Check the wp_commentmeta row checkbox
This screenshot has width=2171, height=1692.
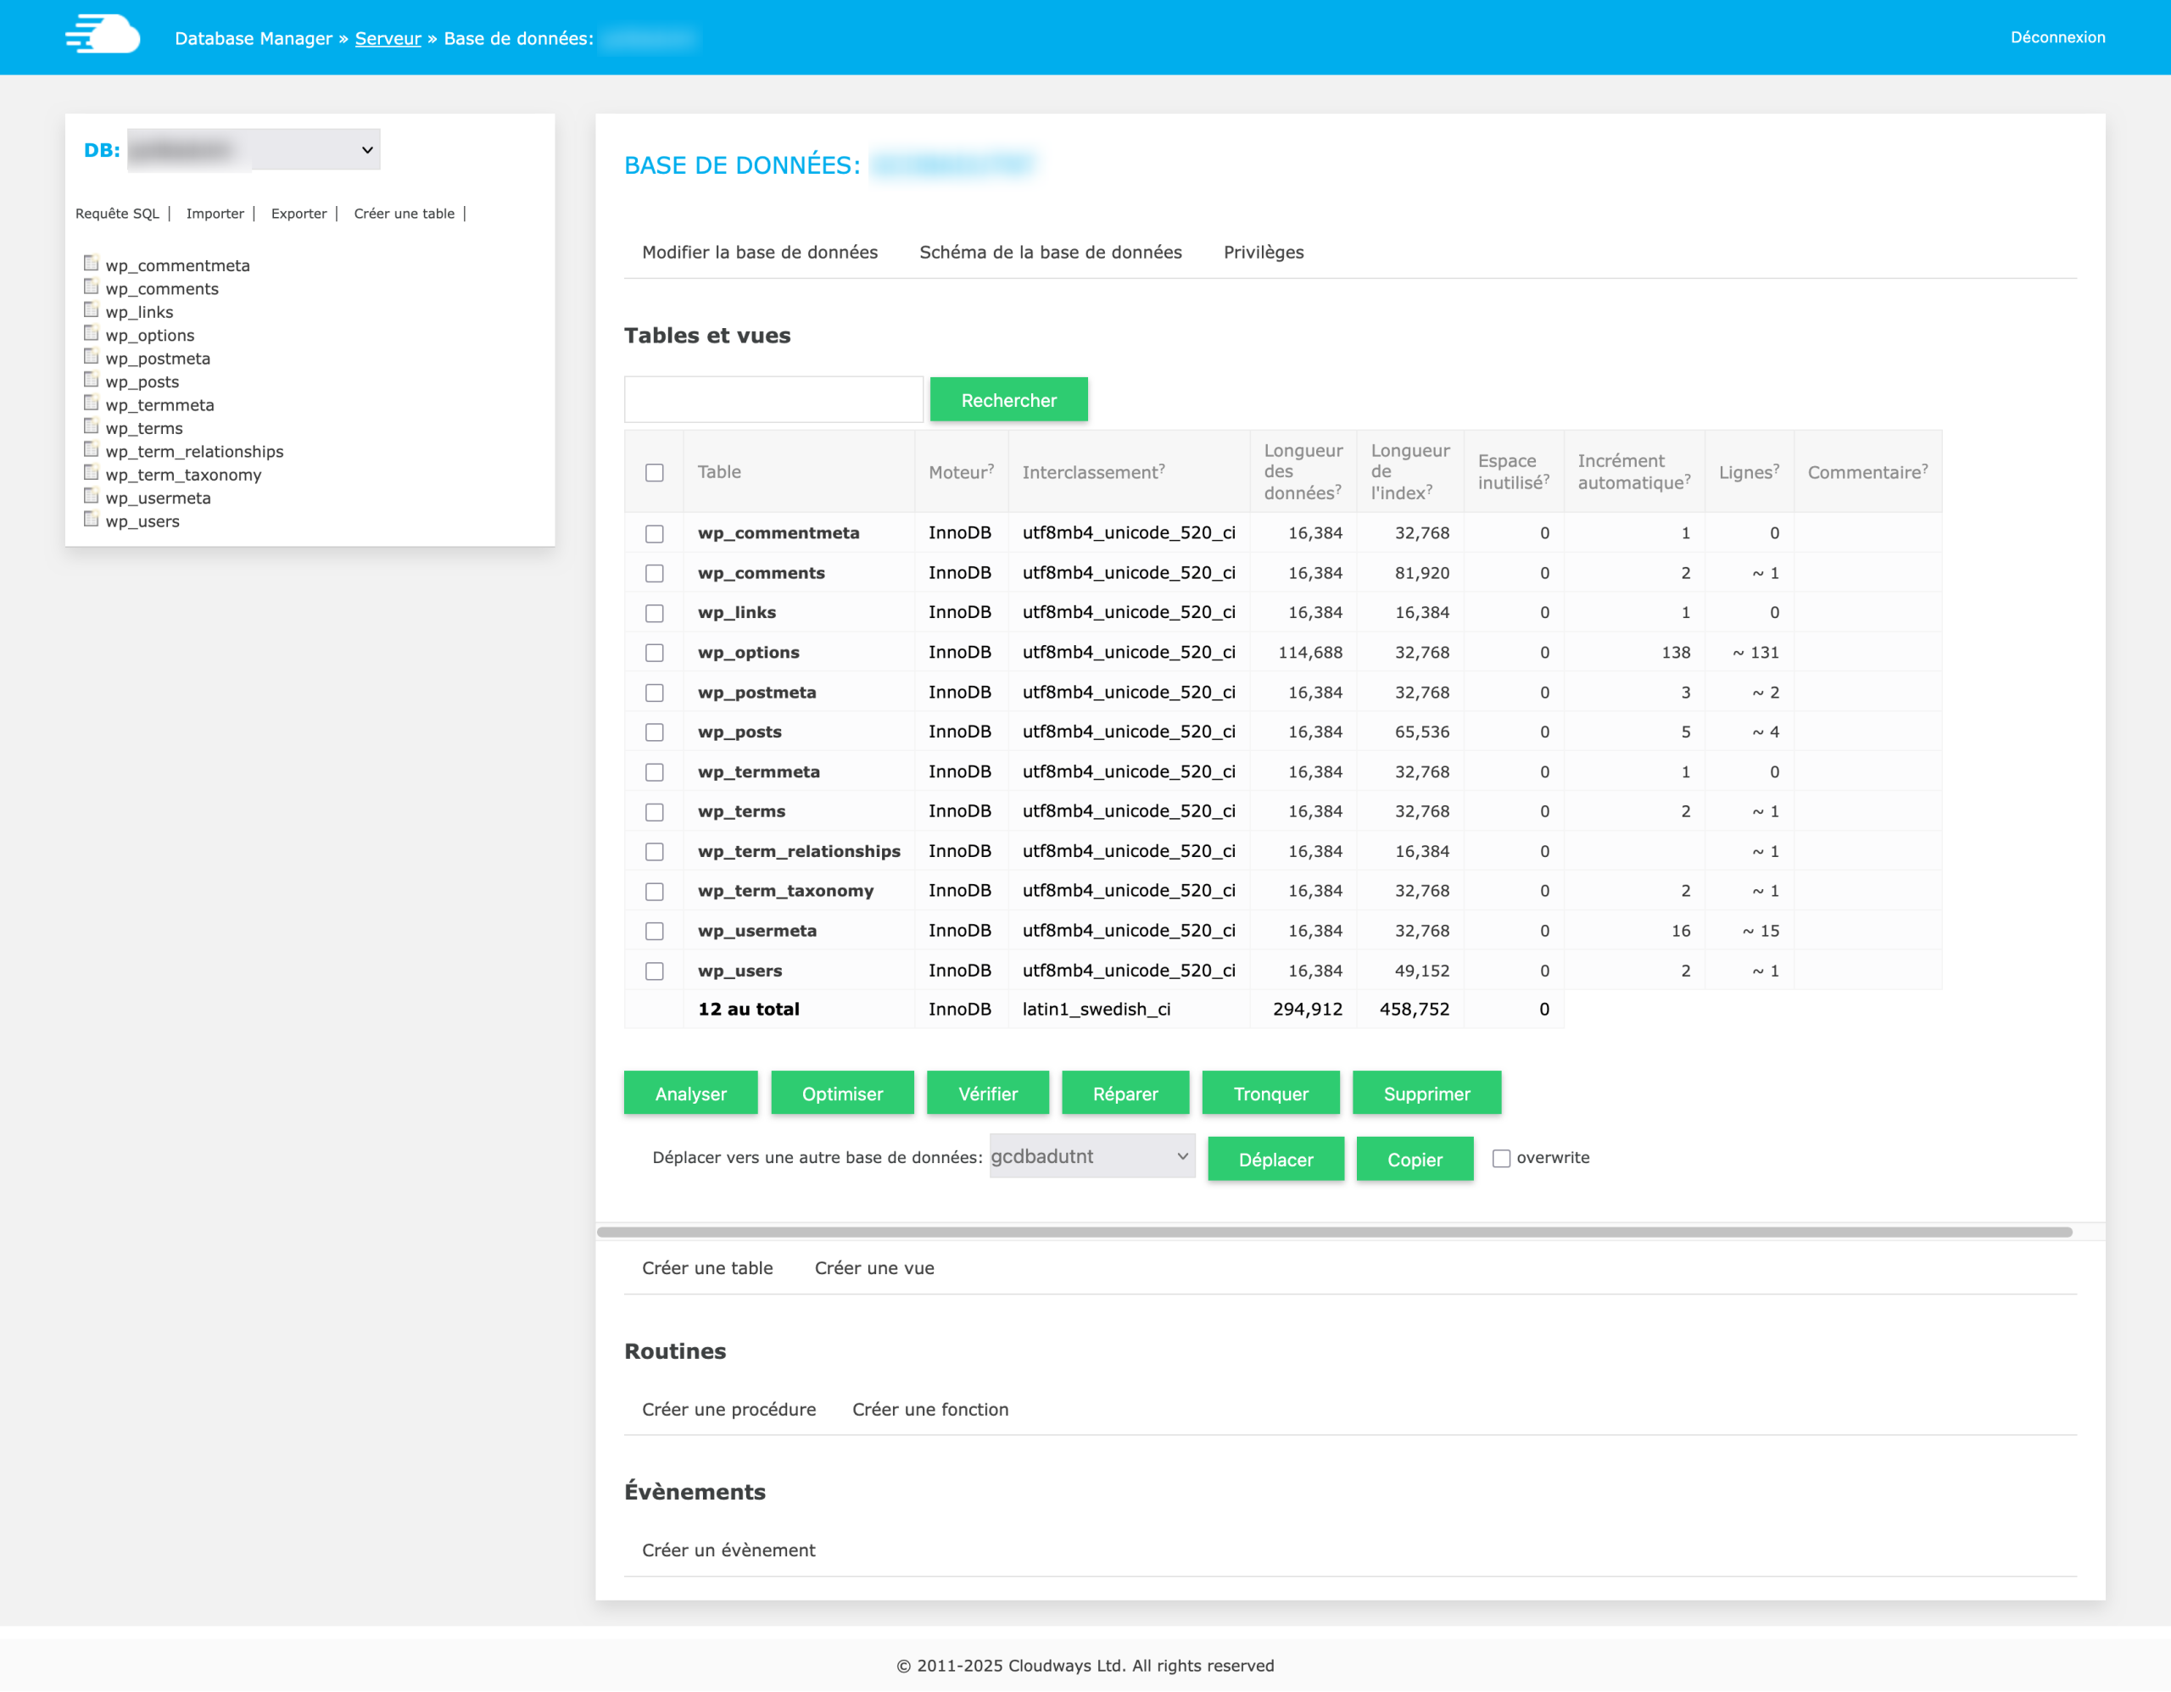[x=654, y=533]
